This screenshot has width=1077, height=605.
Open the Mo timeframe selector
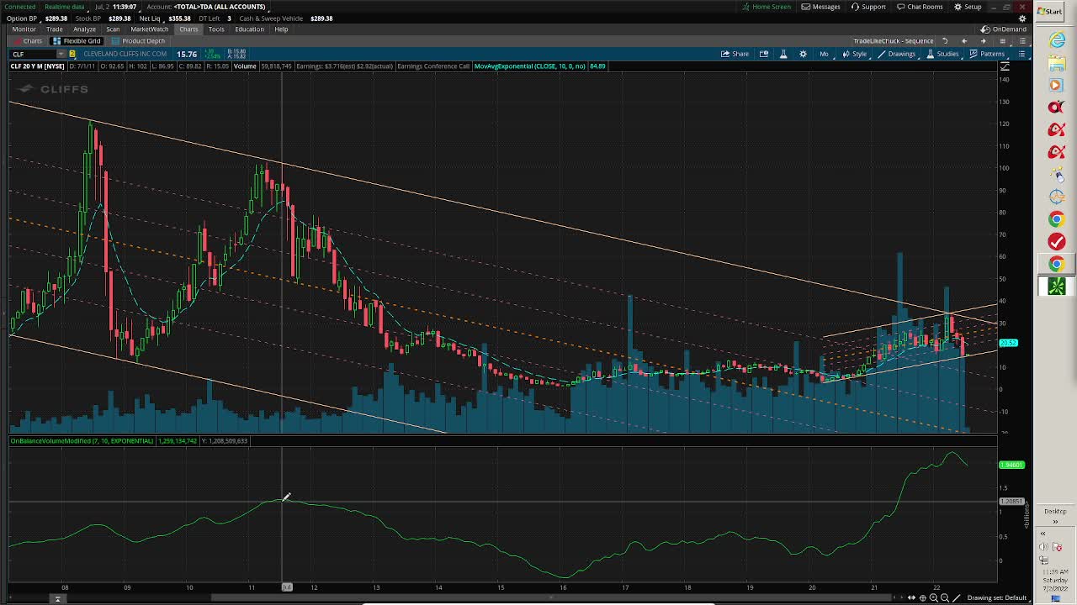tap(824, 54)
